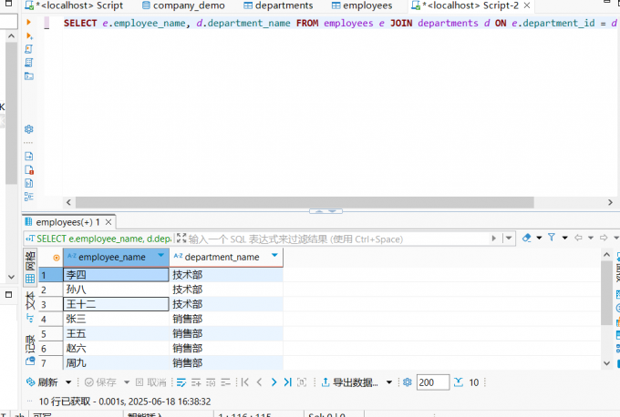This screenshot has width=620, height=417.
Task: Select the cell 周九
Action: pos(116,363)
